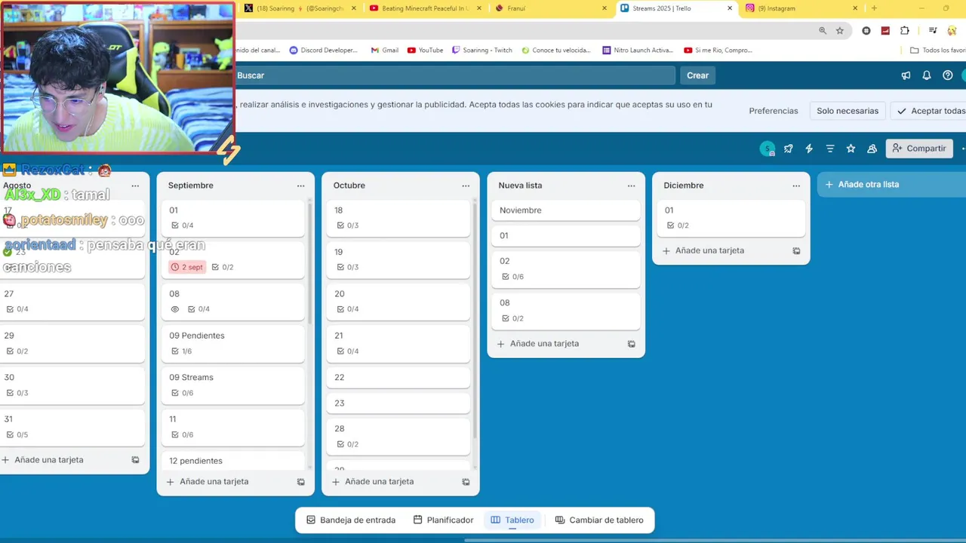Click checklist badge 1/6 on 09 Pendientes
The image size is (966, 543).
tap(182, 351)
